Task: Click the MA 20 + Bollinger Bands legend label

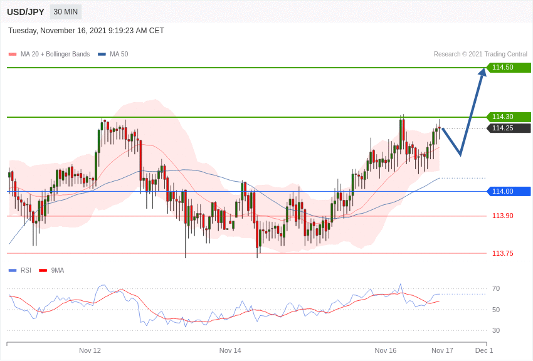Action: [55, 55]
